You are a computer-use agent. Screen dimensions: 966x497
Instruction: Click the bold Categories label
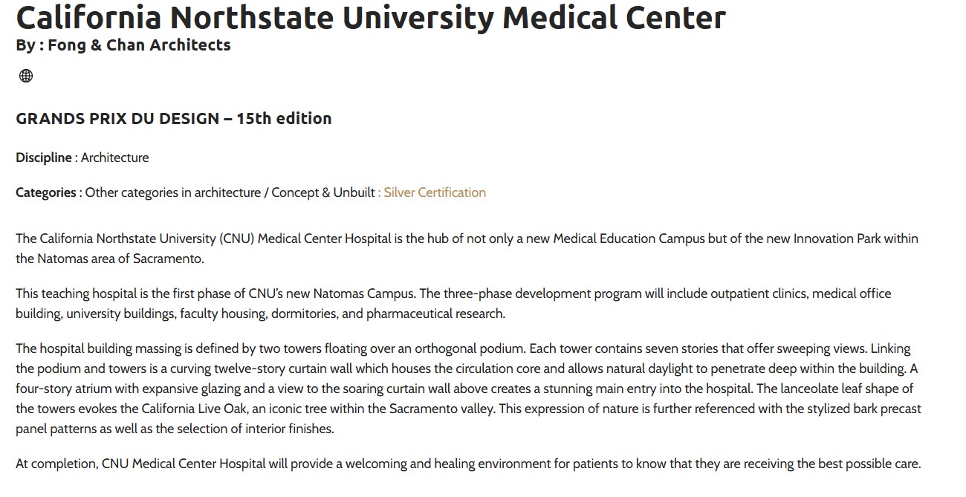[45, 192]
